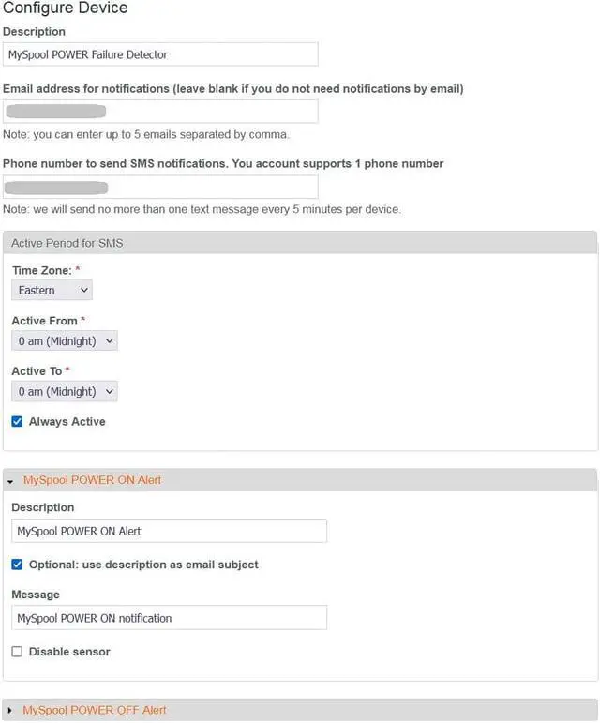Enable the Disable sensor checkbox
This screenshot has height=723, width=600.
(17, 651)
